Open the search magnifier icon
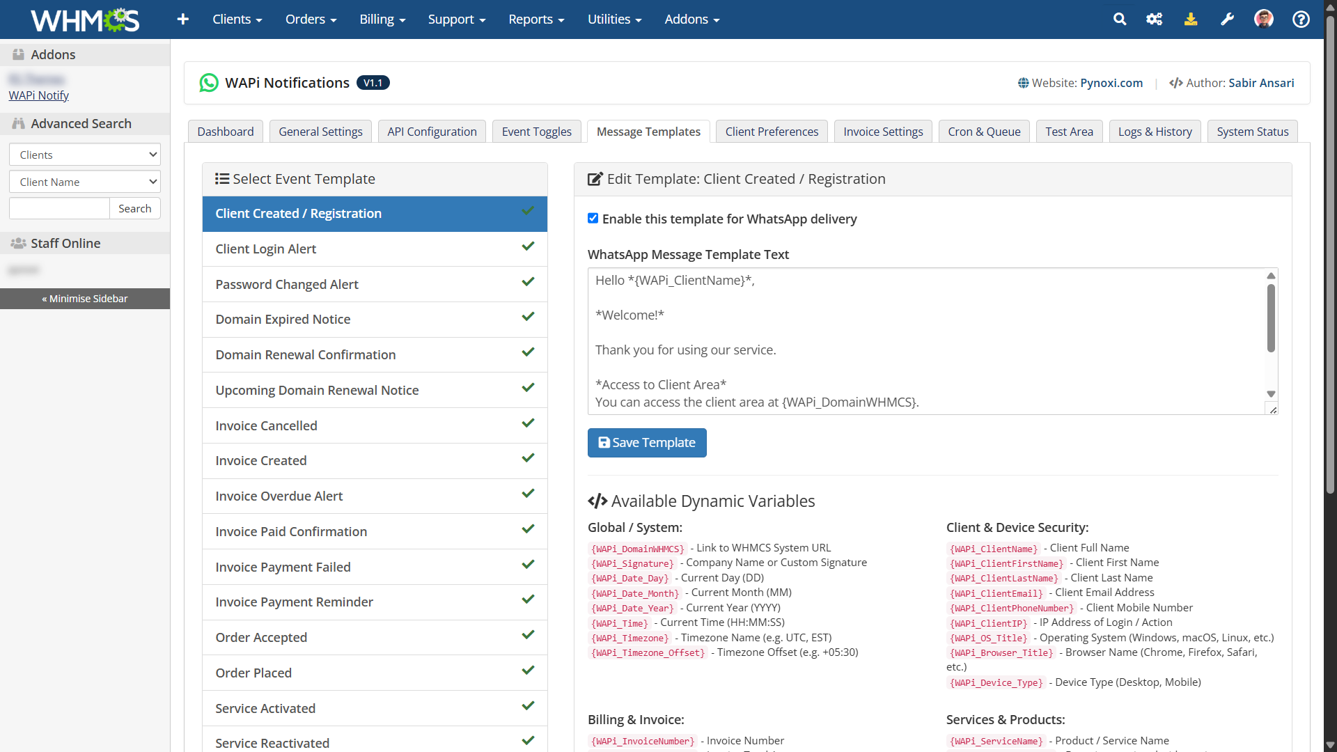 click(1120, 19)
